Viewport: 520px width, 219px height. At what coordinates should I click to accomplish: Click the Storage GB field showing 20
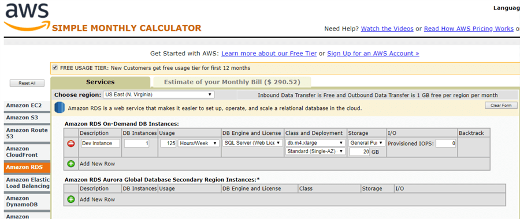[x=359, y=152]
